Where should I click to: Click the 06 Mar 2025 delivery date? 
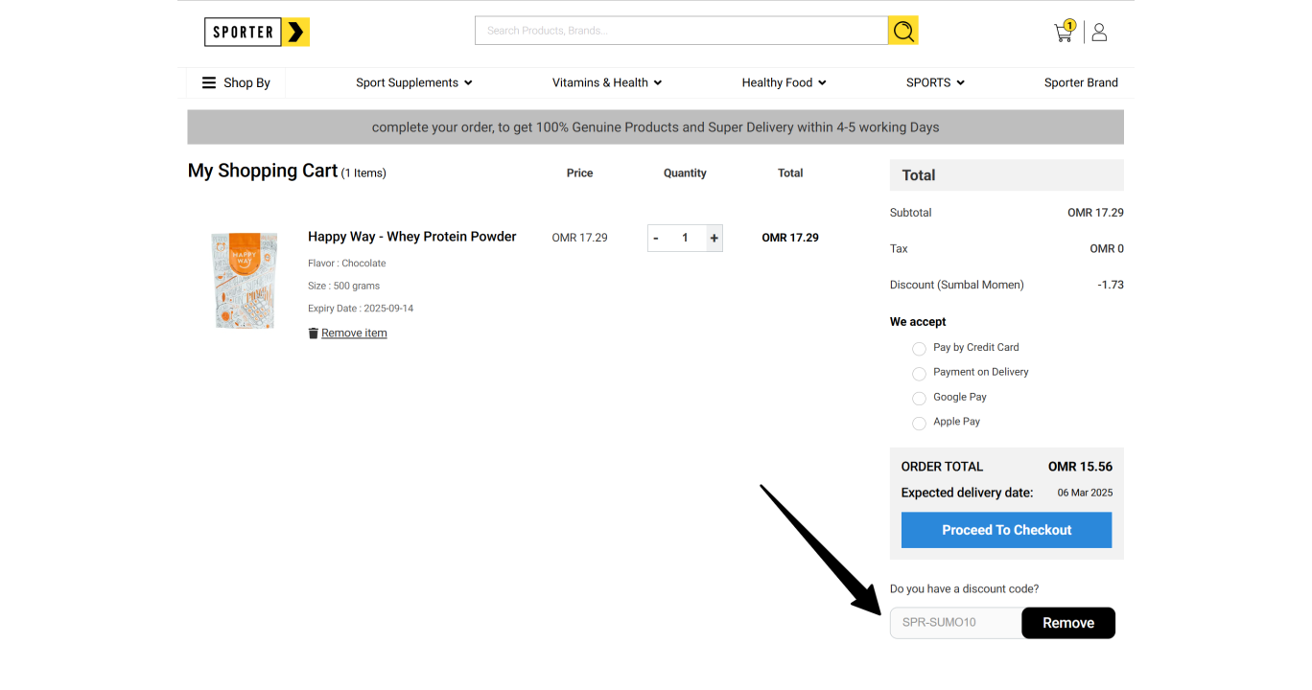pyautogui.click(x=1085, y=493)
